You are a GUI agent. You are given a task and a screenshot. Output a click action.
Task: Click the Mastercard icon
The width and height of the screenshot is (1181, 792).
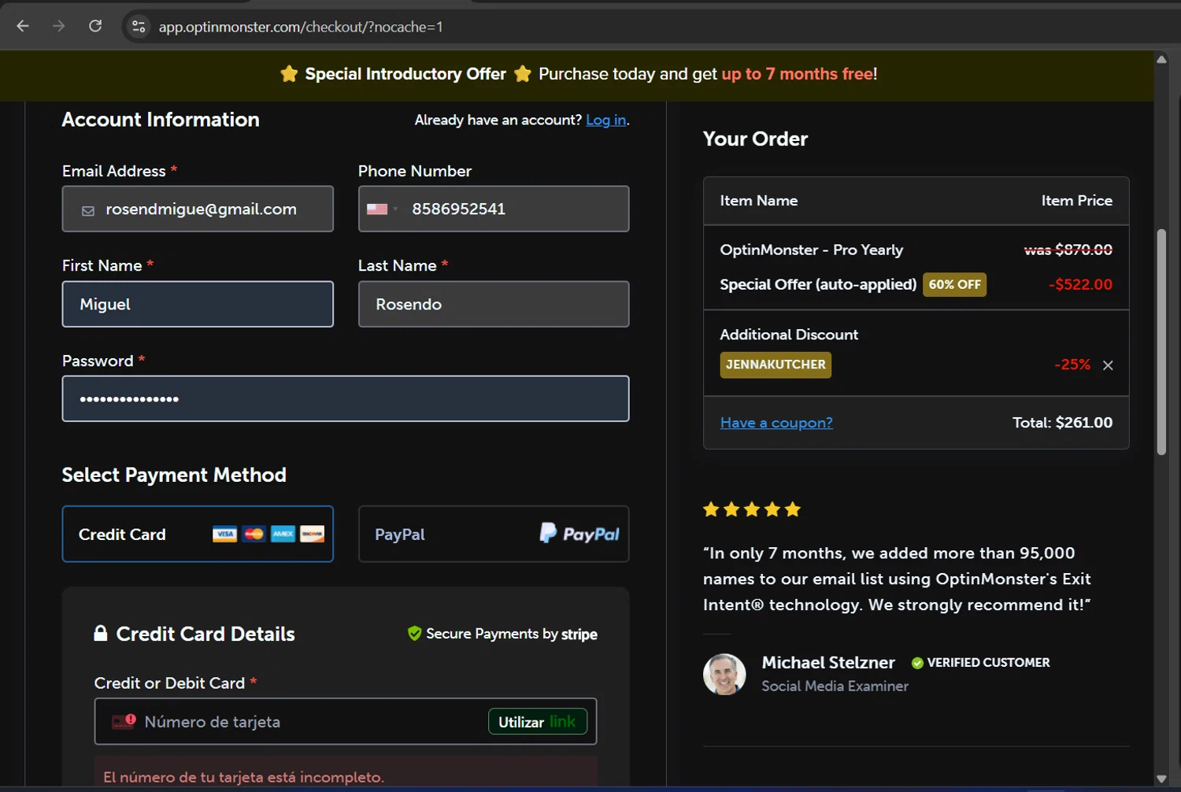click(x=254, y=534)
